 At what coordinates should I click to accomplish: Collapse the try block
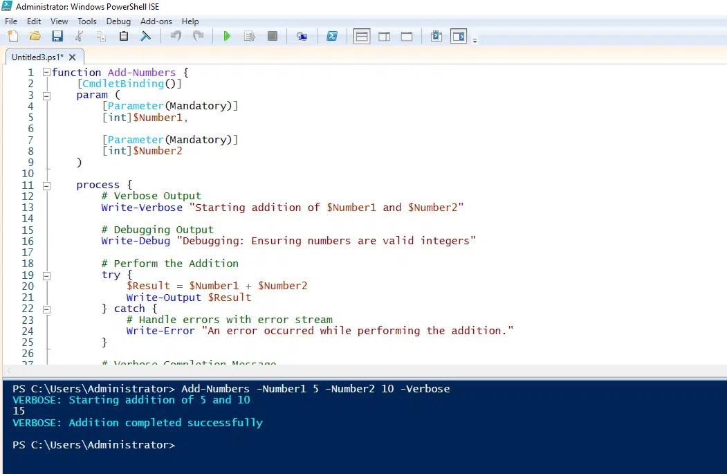(46, 276)
